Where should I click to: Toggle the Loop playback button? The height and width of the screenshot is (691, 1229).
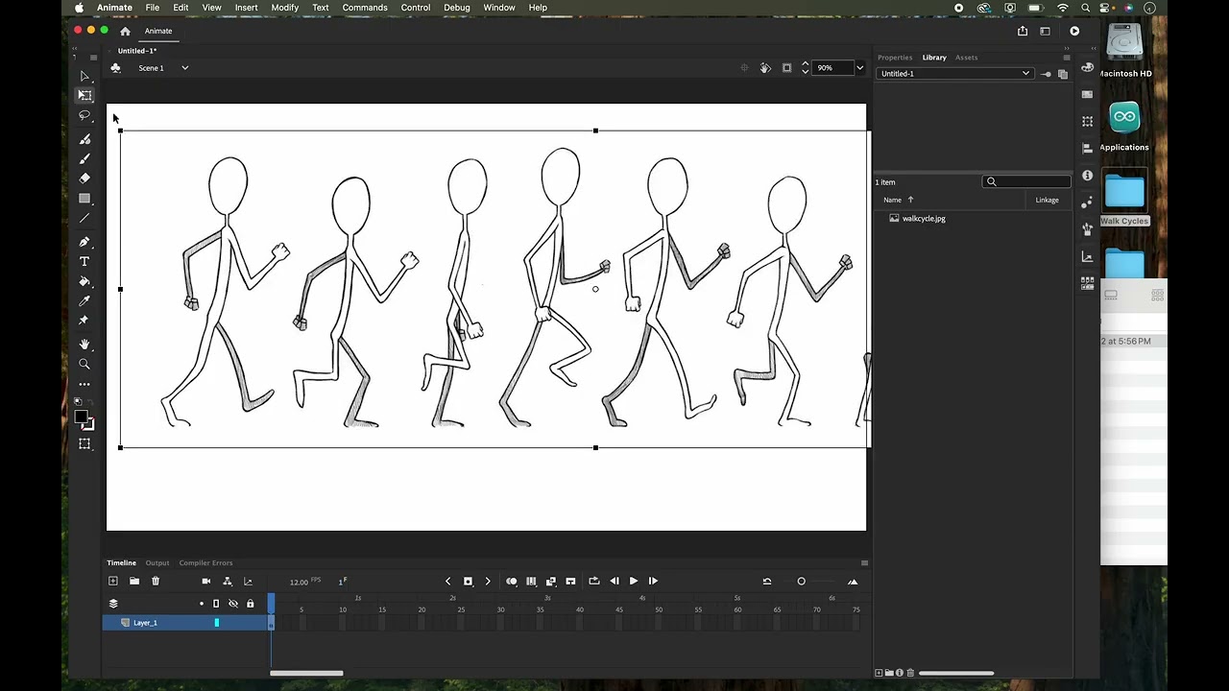click(594, 581)
